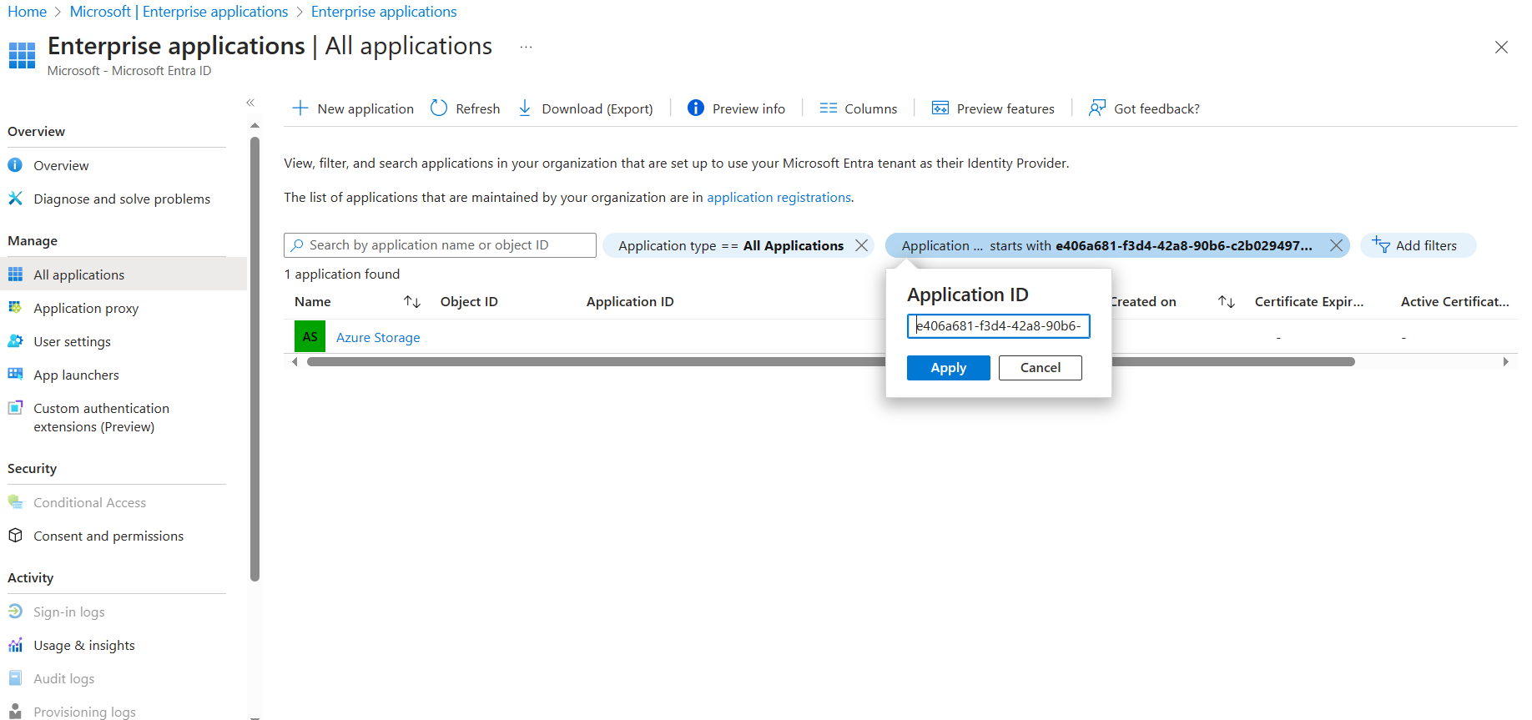The height and width of the screenshot is (720, 1532).
Task: Click the horizontal scrollbar under the table
Action: coord(830,362)
